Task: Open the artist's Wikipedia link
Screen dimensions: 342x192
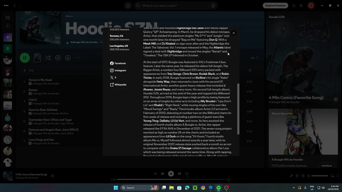Action: (118, 85)
